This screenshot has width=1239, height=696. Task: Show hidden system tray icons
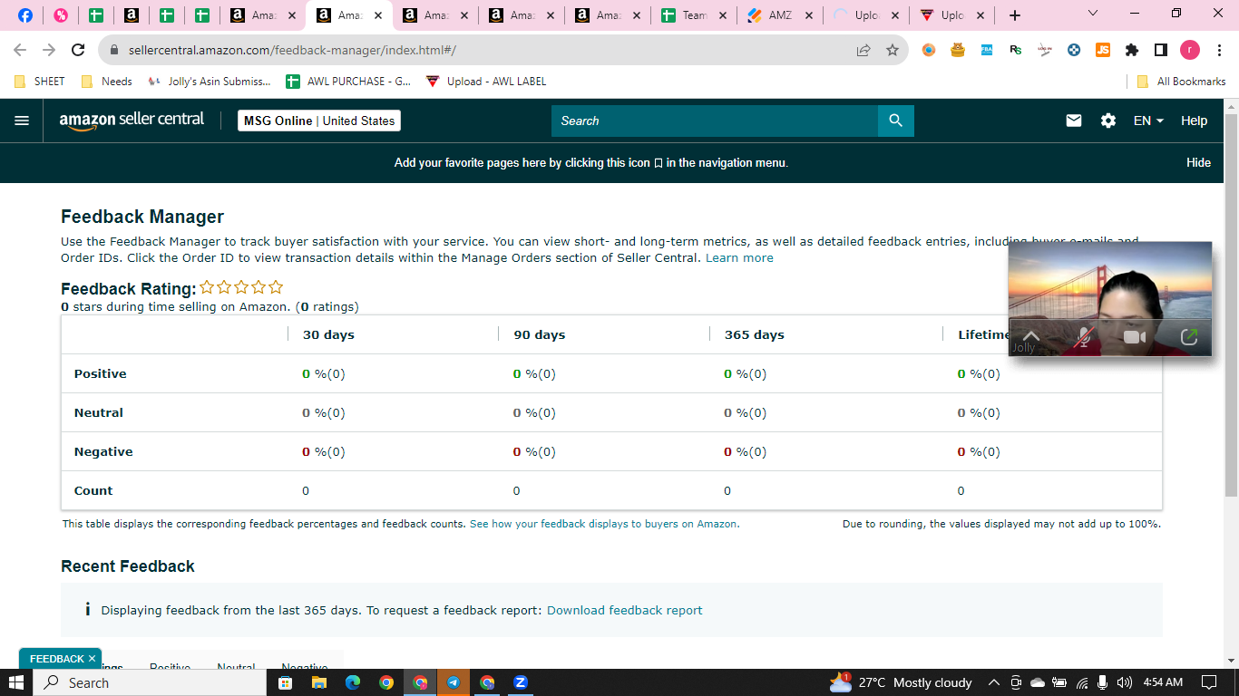coord(994,682)
